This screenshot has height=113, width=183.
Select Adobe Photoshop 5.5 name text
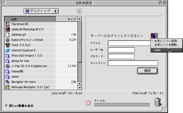(27, 29)
